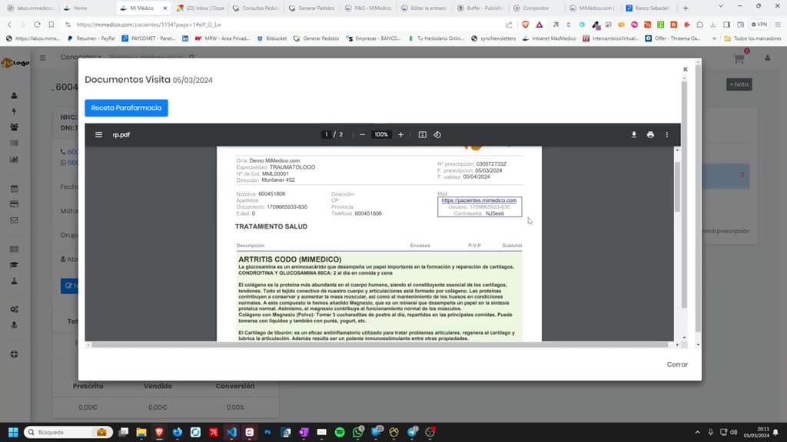The image size is (787, 442).
Task: Reload the current page
Action: (37, 24)
